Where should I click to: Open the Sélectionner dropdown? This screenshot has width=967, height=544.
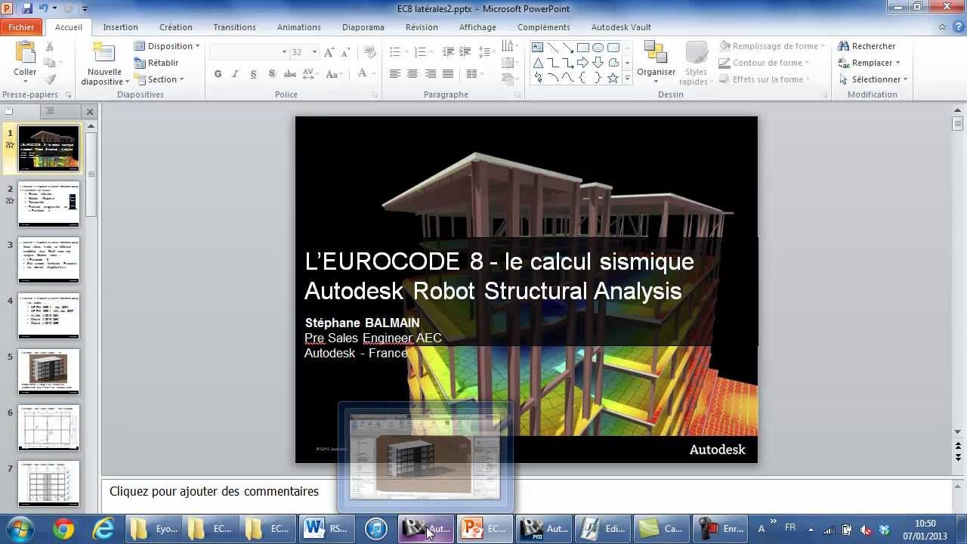coord(873,79)
